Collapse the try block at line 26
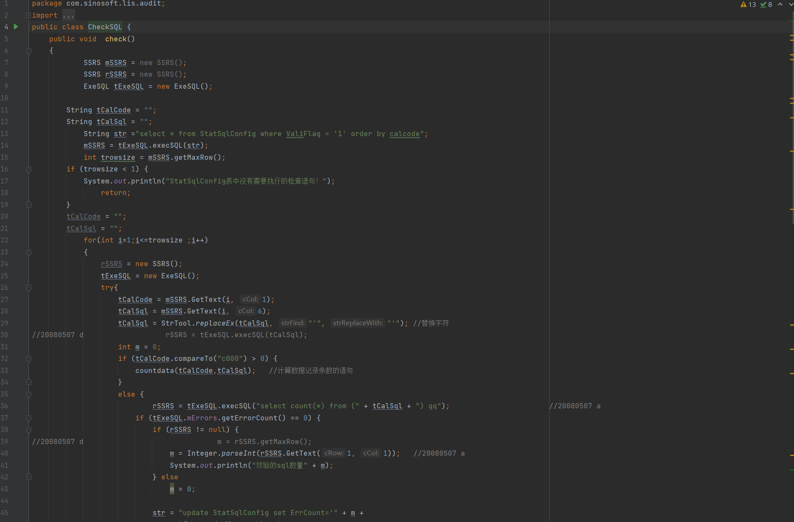The width and height of the screenshot is (794, 522). (x=29, y=288)
